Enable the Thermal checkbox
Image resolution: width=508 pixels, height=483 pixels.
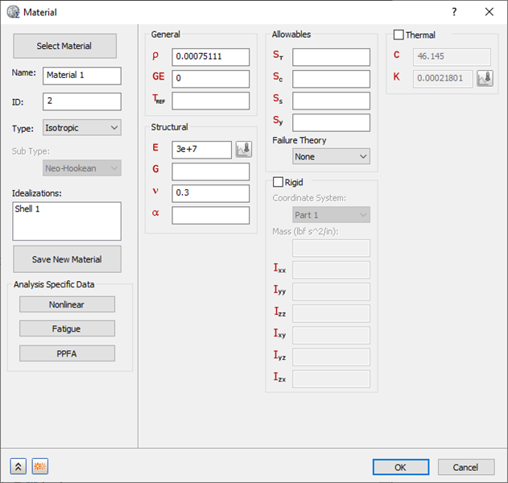coord(399,35)
